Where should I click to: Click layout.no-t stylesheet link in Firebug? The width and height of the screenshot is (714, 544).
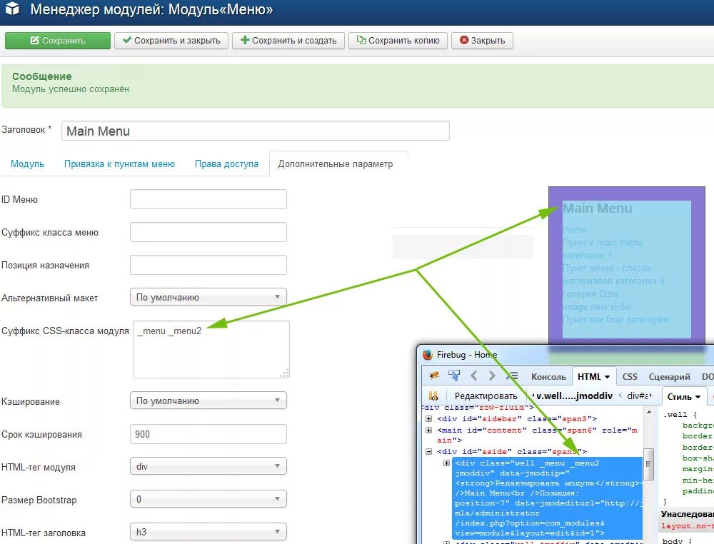(x=688, y=525)
